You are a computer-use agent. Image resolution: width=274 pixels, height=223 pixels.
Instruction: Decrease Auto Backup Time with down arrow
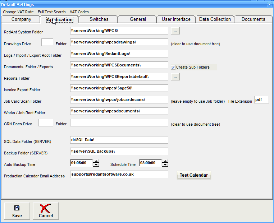click(96, 165)
